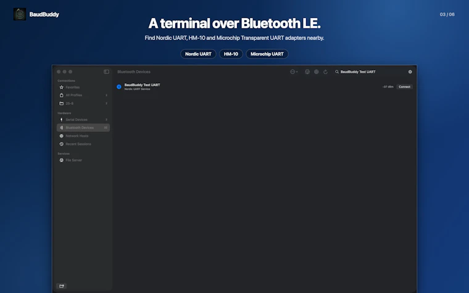
Task: Click the Nordic UART Service subtitle
Action: 137,89
